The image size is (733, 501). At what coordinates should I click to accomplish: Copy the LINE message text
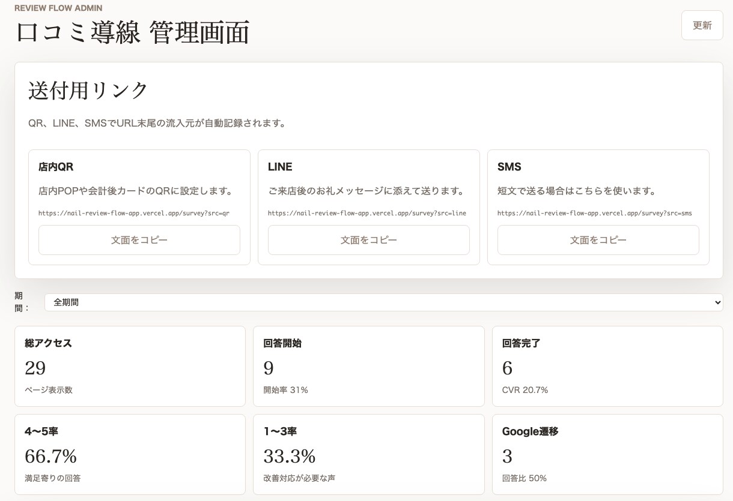pos(369,240)
